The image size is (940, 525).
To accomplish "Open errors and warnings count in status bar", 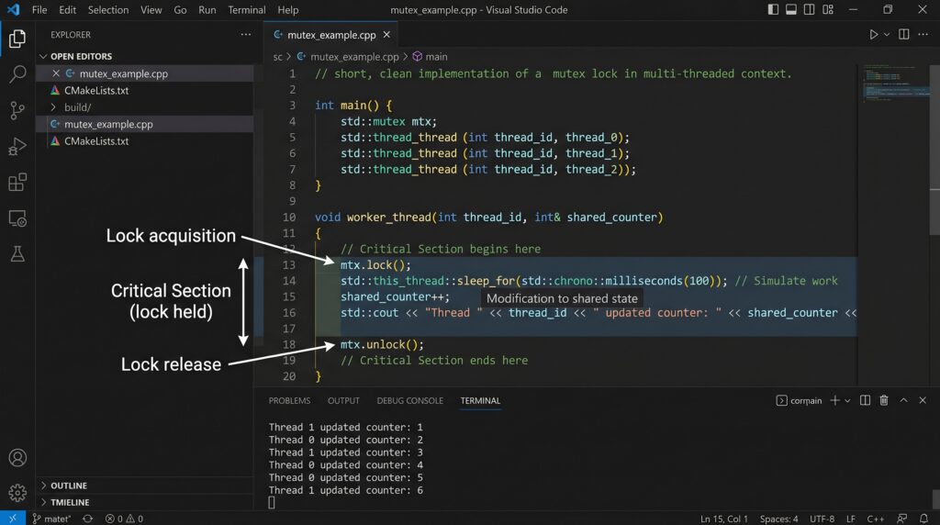I will [x=124, y=519].
